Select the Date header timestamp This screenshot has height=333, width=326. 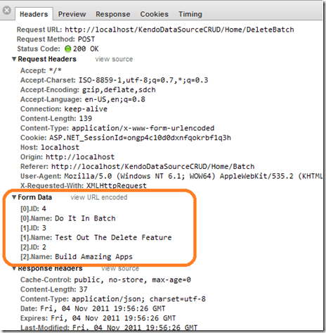pos(103,309)
